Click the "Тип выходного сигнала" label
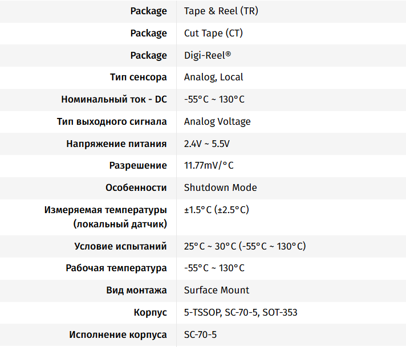Image resolution: width=406 pixels, height=347 pixels. click(x=112, y=121)
